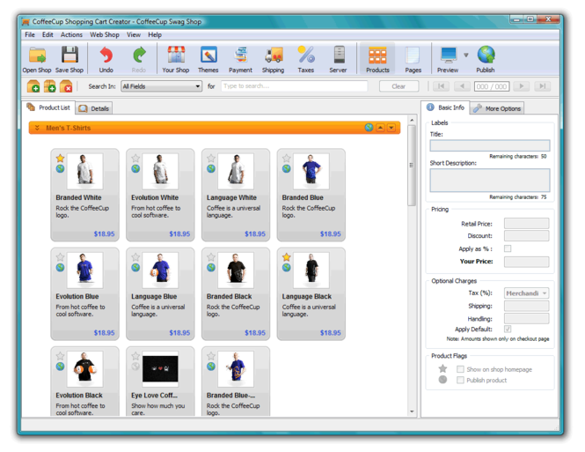This screenshot has width=585, height=452.
Task: Select the Product List tab
Action: pyautogui.click(x=48, y=107)
